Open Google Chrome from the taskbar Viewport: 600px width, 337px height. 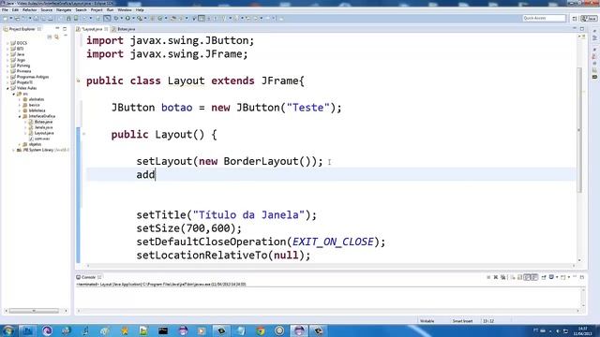(x=261, y=330)
